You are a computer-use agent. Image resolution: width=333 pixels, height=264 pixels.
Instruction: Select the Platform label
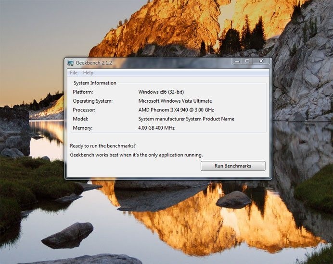(x=83, y=92)
